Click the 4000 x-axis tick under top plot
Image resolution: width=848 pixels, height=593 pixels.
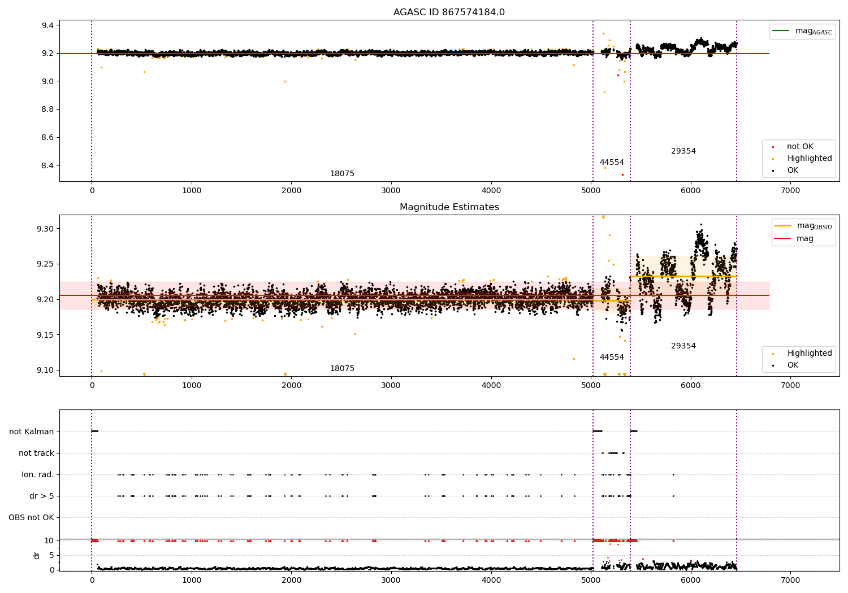pyautogui.click(x=491, y=191)
